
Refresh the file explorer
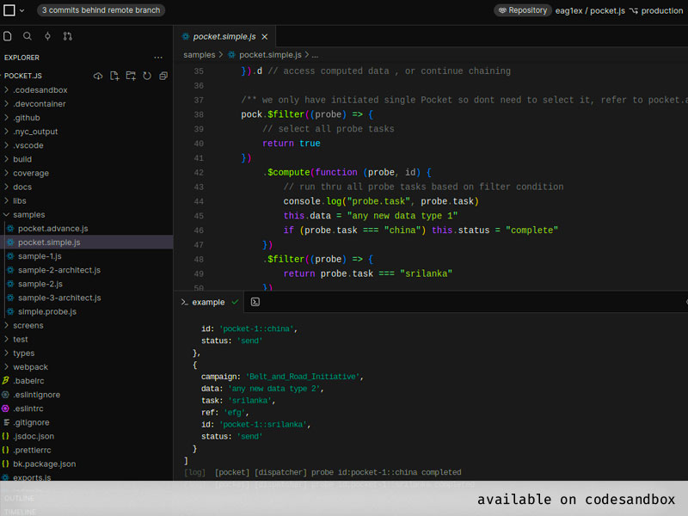(147, 76)
